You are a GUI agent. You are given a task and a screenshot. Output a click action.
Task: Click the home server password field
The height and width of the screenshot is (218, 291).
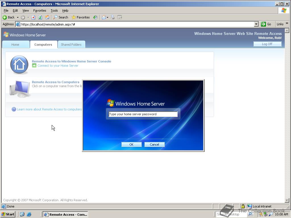pos(143,114)
